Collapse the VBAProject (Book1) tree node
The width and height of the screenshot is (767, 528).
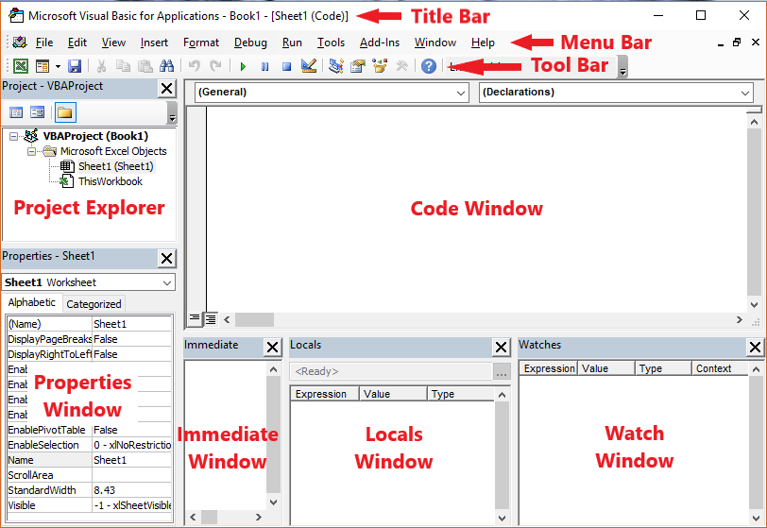(13, 137)
